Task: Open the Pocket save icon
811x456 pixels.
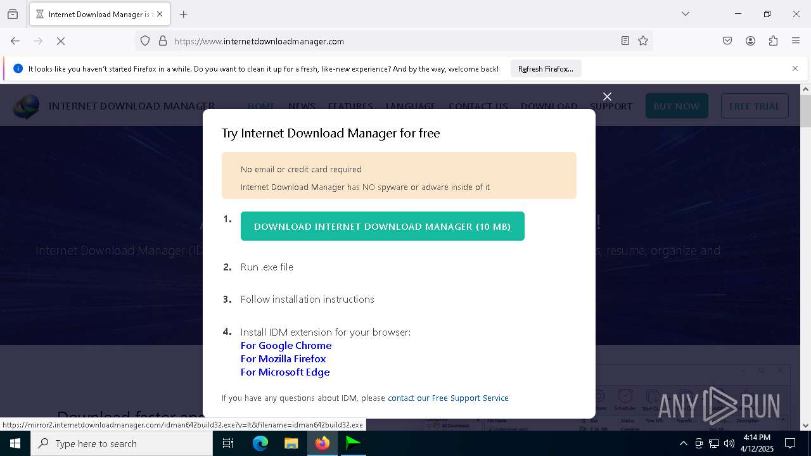Action: coord(727,41)
